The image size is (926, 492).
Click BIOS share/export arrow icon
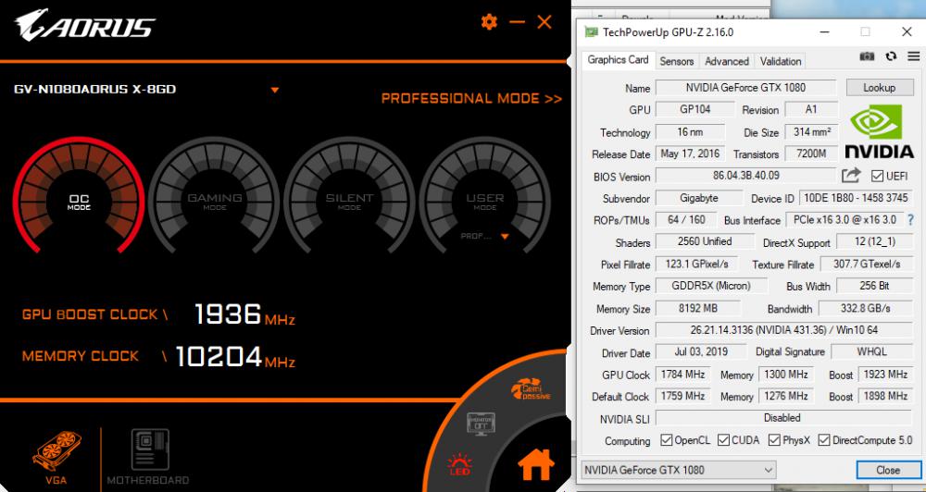pos(851,175)
